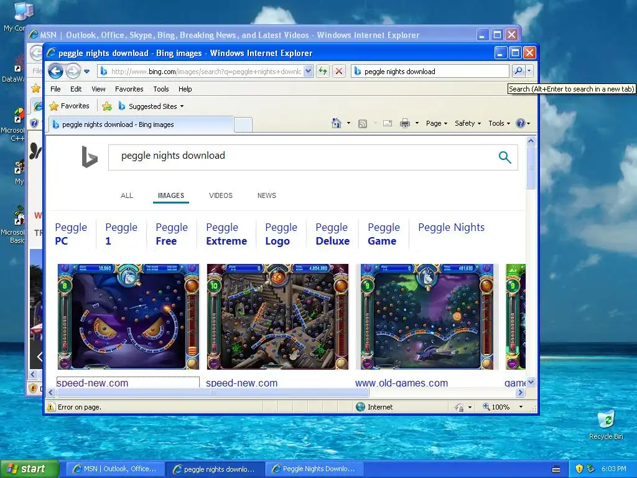This screenshot has width=637, height=478.
Task: Click the 'Peggle Extreme' suggestion link
Action: coord(226,234)
